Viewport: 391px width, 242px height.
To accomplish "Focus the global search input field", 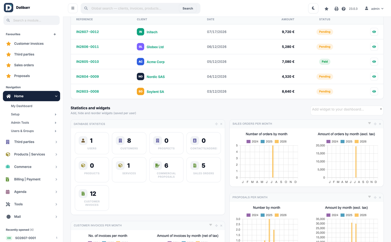I will 134,8.
